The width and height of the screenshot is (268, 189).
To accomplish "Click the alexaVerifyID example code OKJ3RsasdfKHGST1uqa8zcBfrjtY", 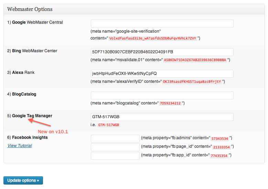I will point(192,81).
